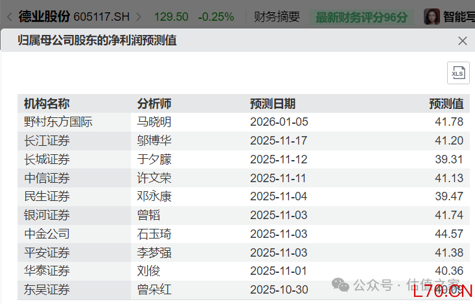Image resolution: width=475 pixels, height=304 pixels.
Task: Sort by the 机构名称 column header
Action: pyautogui.click(x=47, y=104)
